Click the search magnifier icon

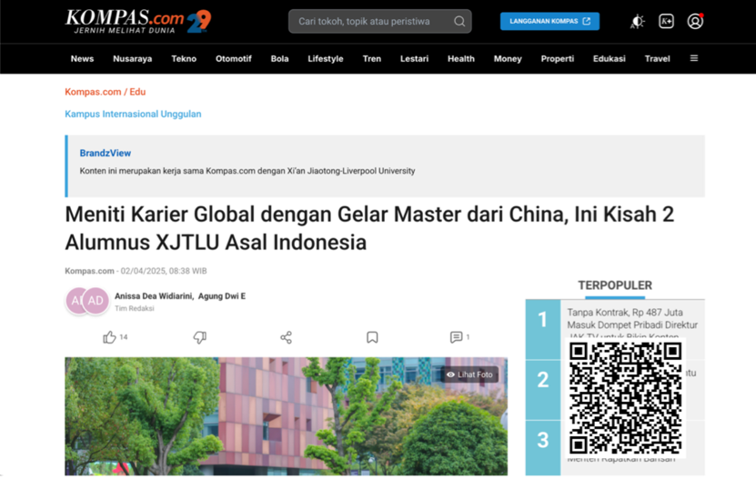coord(459,21)
